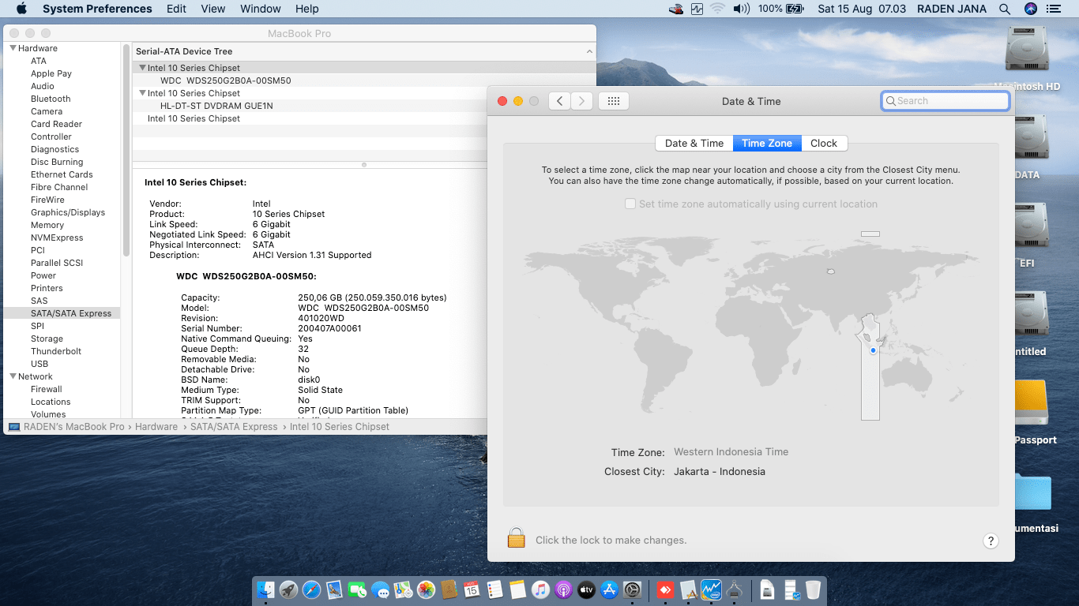Screen dimensions: 1079x606
Task: Open AnyDesk from the Dock
Action: click(666, 589)
